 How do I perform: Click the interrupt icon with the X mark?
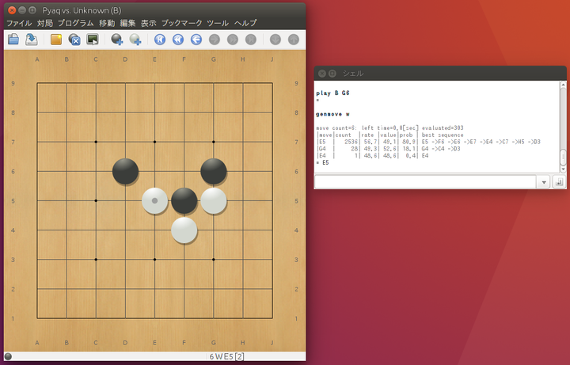[x=74, y=39]
